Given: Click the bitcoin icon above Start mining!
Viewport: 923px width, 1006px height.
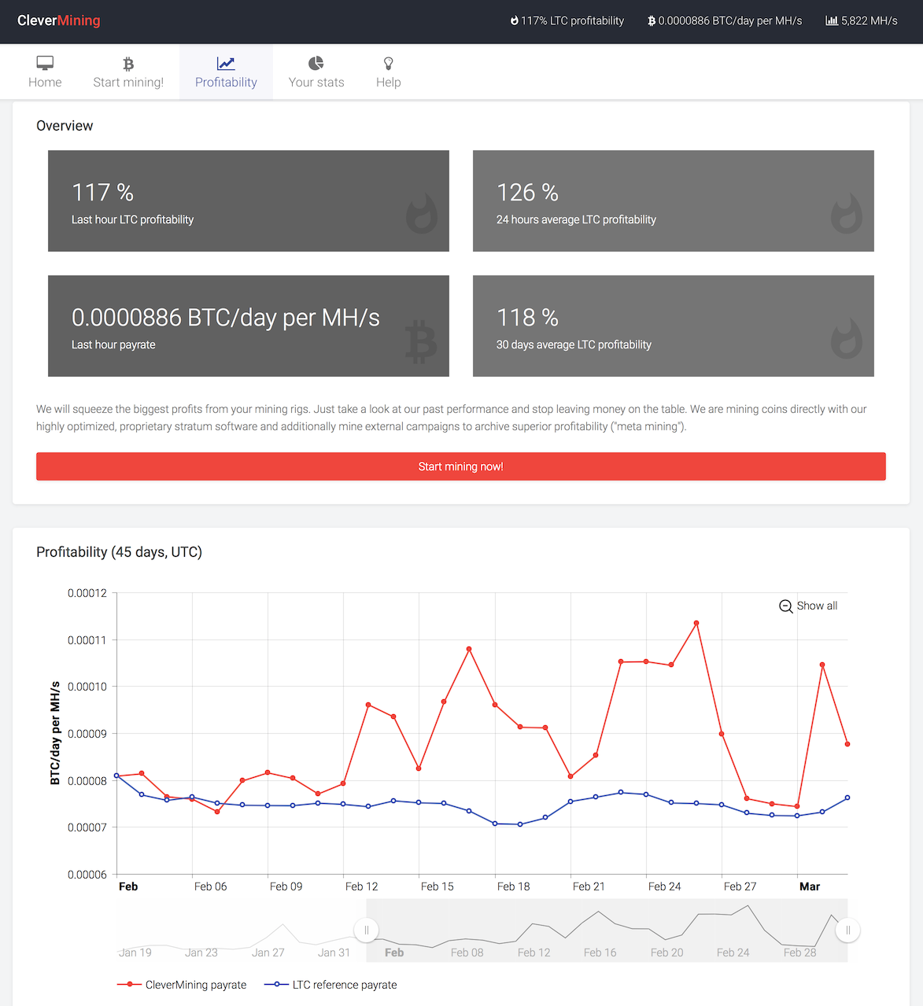Looking at the screenshot, I should (x=128, y=64).
